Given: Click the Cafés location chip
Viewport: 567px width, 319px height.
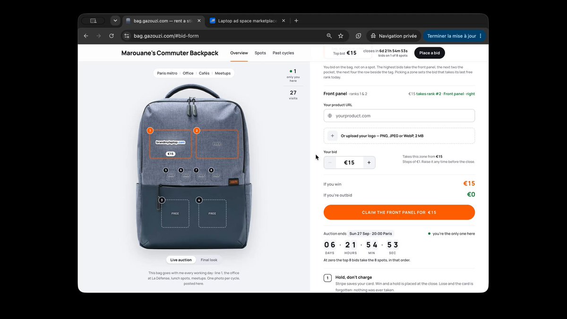Looking at the screenshot, I should pyautogui.click(x=204, y=73).
